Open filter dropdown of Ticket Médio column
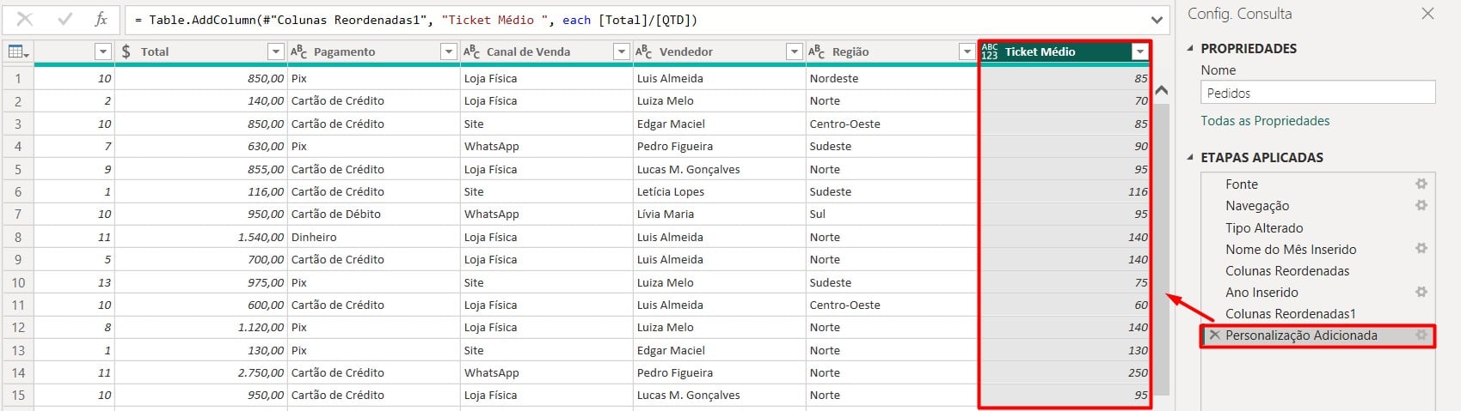 pos(1139,51)
